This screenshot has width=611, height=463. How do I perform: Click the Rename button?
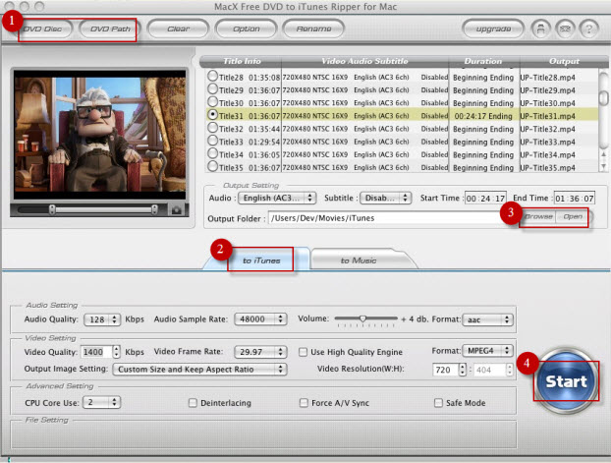pyautogui.click(x=313, y=29)
